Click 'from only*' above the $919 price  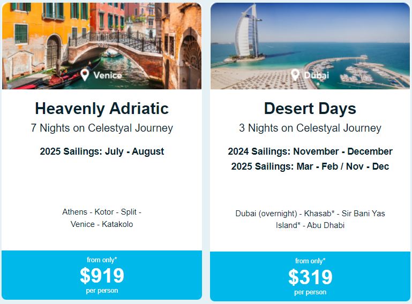click(x=102, y=260)
